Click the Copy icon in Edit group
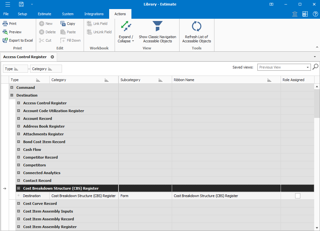This screenshot has width=320, height=231. pyautogui.click(x=63, y=24)
